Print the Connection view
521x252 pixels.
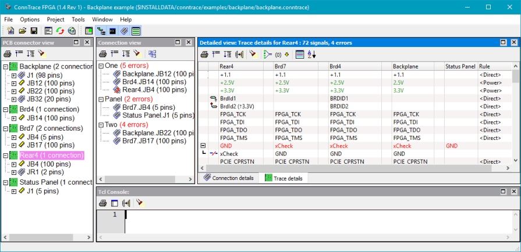click(x=103, y=53)
